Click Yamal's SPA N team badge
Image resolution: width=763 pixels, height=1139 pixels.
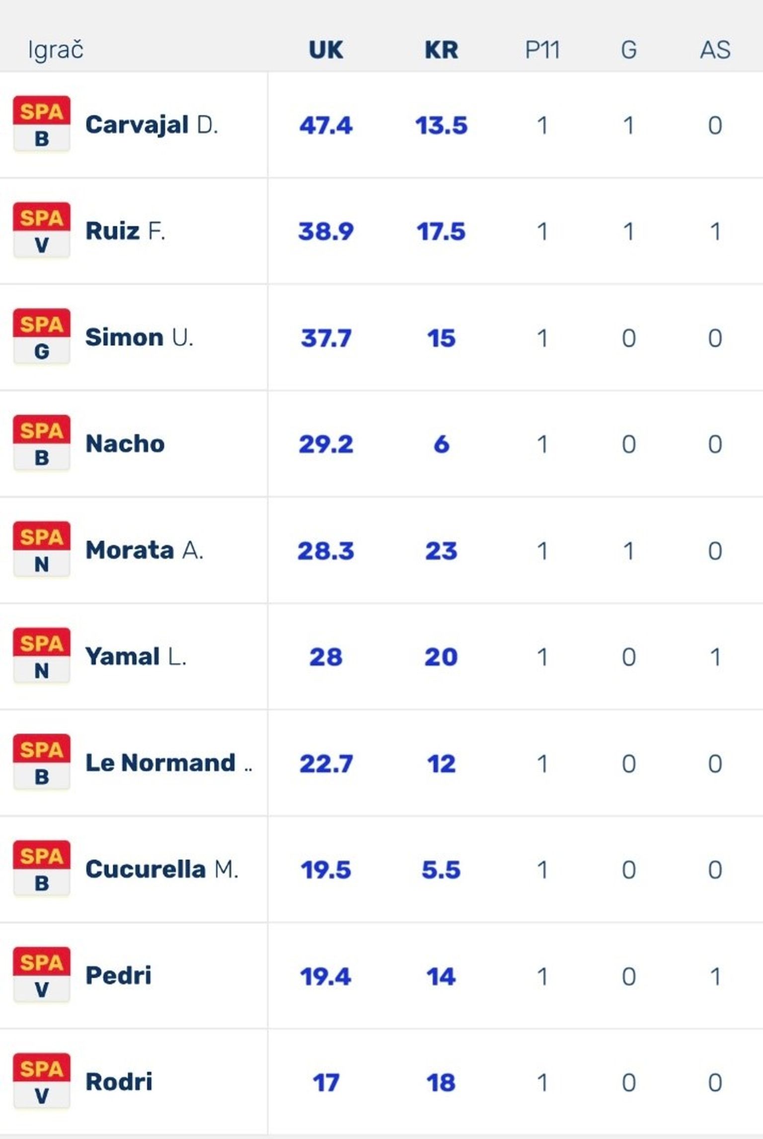pos(42,656)
